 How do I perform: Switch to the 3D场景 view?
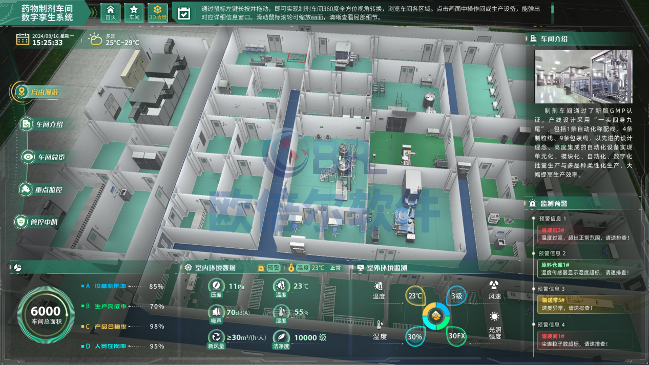coord(158,12)
